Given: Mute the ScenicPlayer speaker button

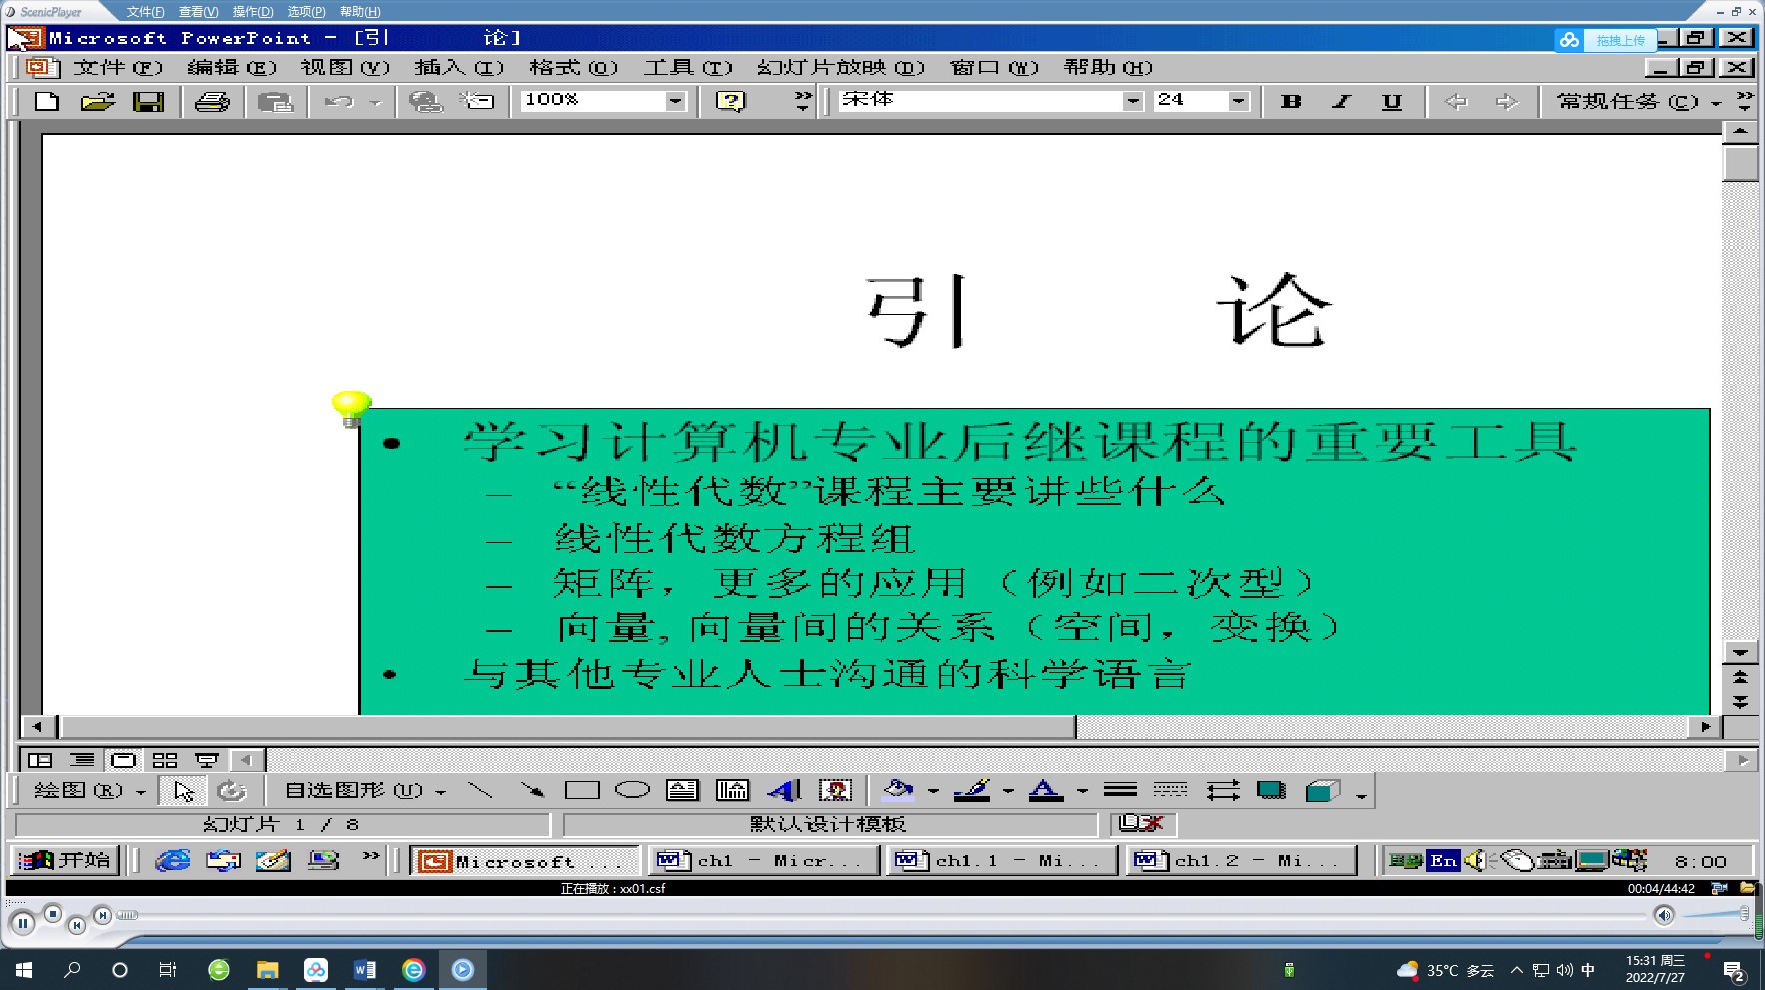Looking at the screenshot, I should (x=1663, y=915).
